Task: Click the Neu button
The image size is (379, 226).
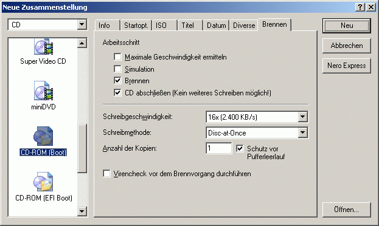Action: [347, 26]
